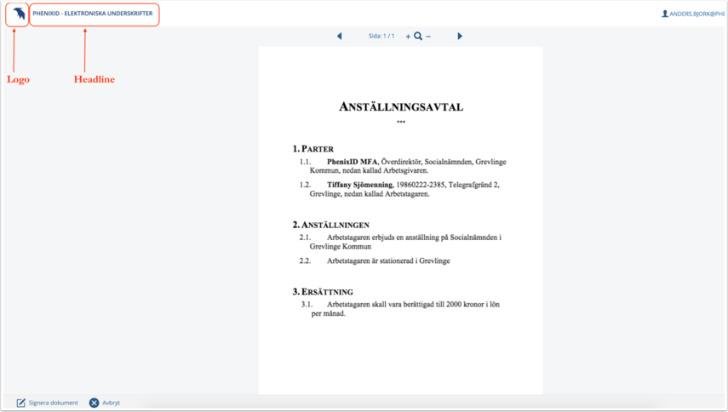Click the Avbryt cancel X icon
The height and width of the screenshot is (412, 728).
pyautogui.click(x=95, y=403)
